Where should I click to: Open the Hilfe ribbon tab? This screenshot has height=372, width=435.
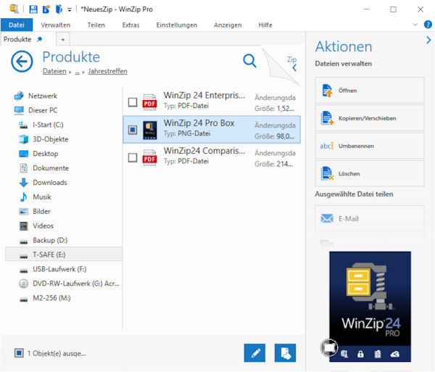coord(265,25)
